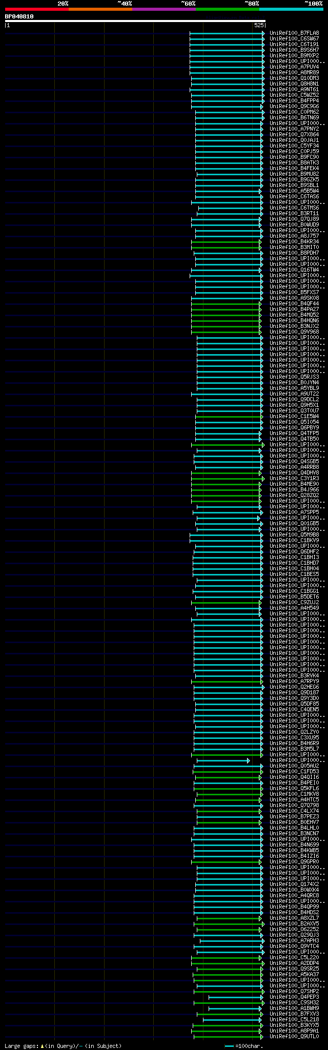Click the cyan ~100% legend segment
The width and height of the screenshot is (328, 1050).
(291, 9)
